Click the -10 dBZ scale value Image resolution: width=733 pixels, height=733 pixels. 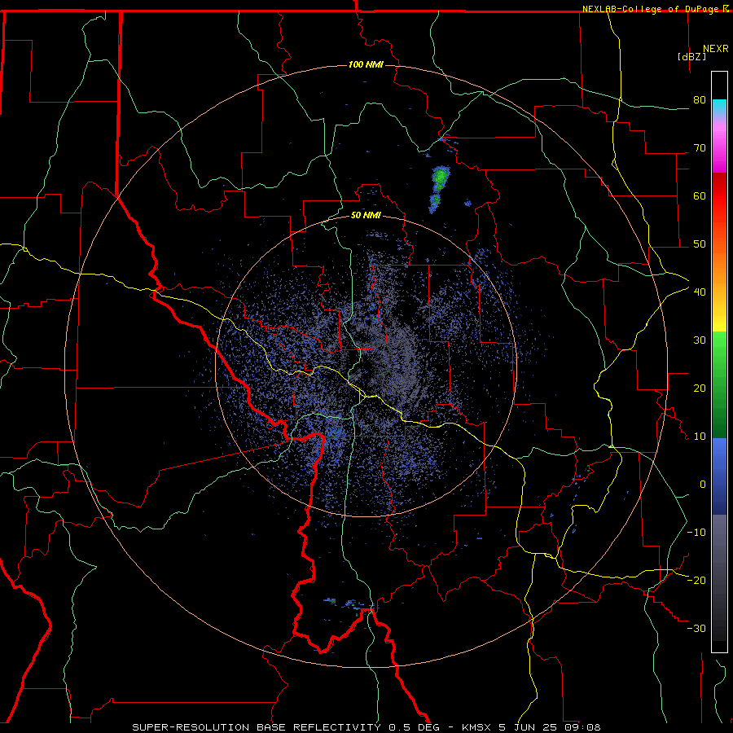[x=696, y=533]
